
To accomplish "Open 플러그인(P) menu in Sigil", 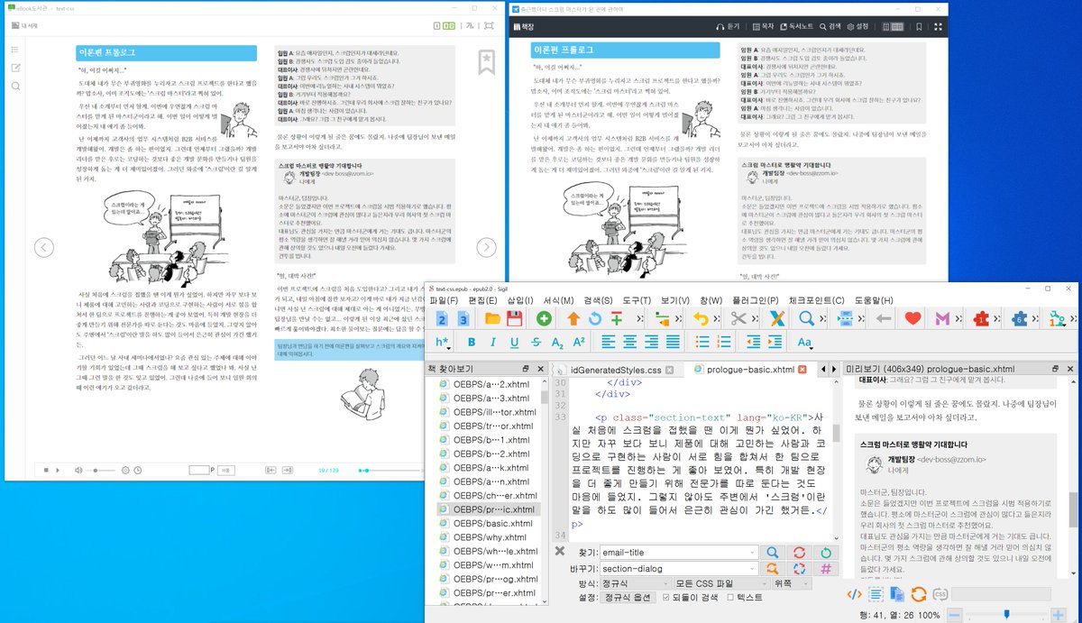I will pos(754,299).
